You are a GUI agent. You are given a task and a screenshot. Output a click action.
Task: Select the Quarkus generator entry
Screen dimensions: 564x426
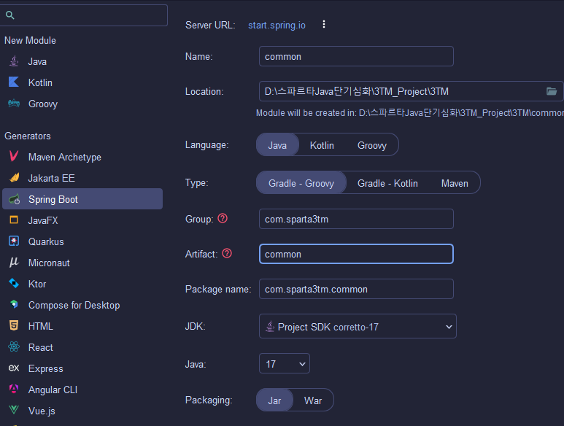[82, 241]
